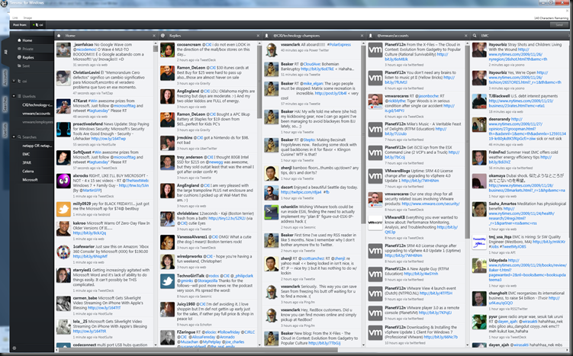The image size is (573, 356).
Task: Open the vmware/accounts userlist
Action: pos(36,114)
